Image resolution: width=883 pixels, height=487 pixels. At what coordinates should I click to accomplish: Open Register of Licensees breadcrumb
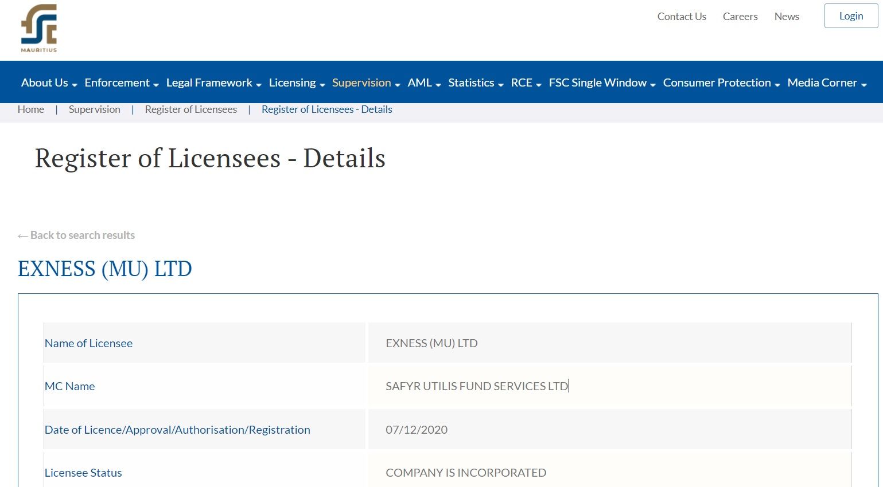[x=191, y=109]
